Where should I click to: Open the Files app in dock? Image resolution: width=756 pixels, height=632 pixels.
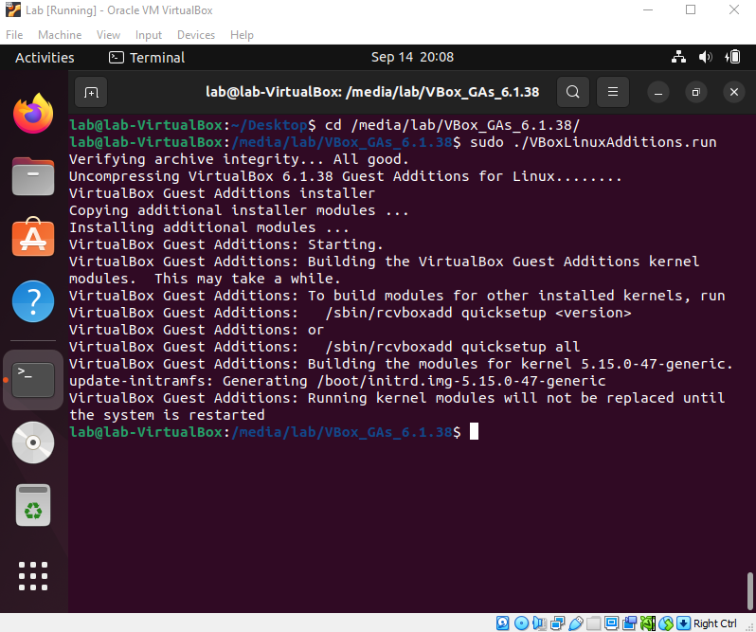pos(33,176)
